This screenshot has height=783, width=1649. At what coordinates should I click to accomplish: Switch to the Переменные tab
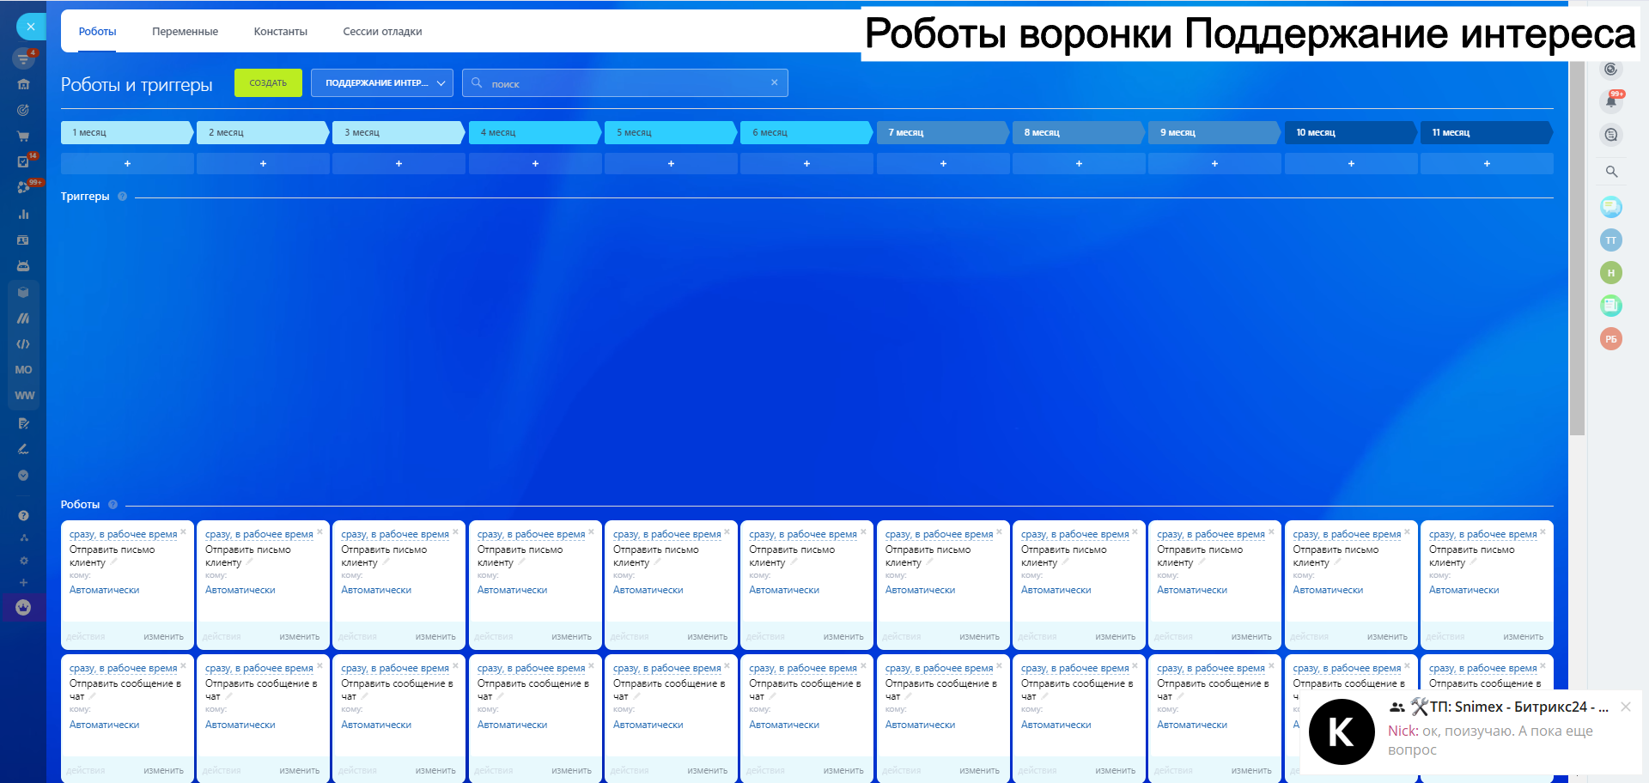185,32
